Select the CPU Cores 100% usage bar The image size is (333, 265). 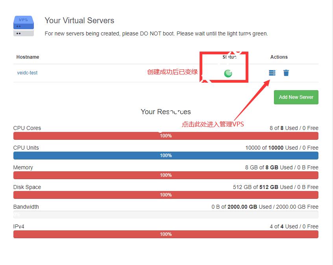click(x=166, y=136)
